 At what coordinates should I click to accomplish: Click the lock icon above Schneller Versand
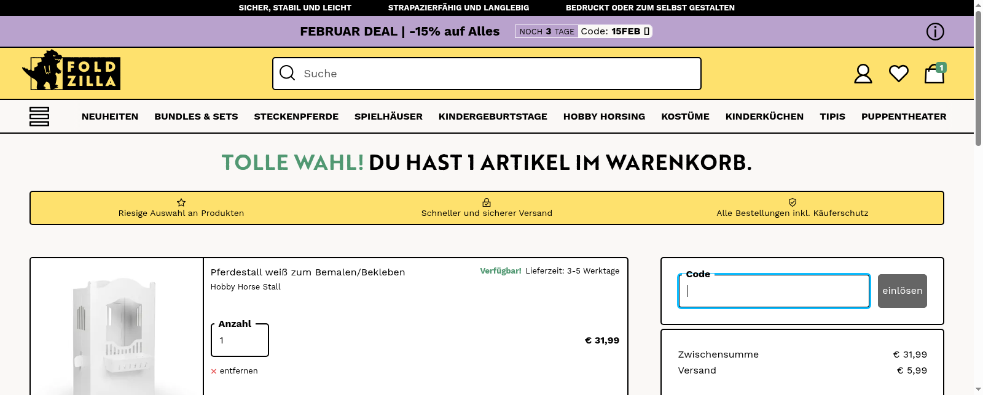(487, 202)
